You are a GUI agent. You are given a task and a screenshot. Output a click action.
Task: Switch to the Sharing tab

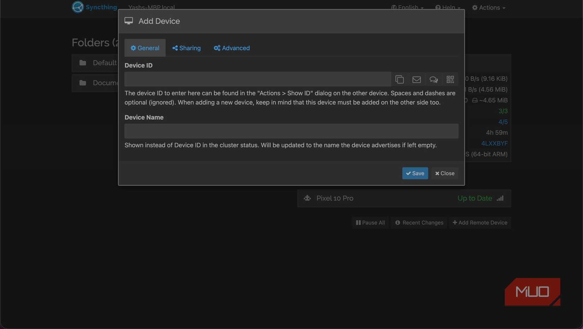186,48
